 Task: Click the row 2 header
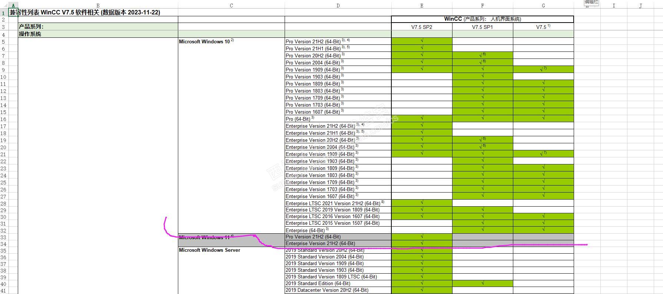pyautogui.click(x=4, y=20)
